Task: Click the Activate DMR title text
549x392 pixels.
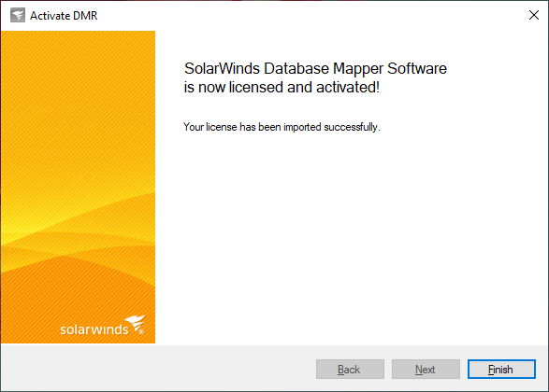Action: tap(64, 16)
